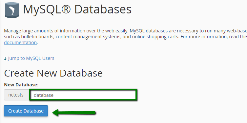Click the Create Database button

26,111
